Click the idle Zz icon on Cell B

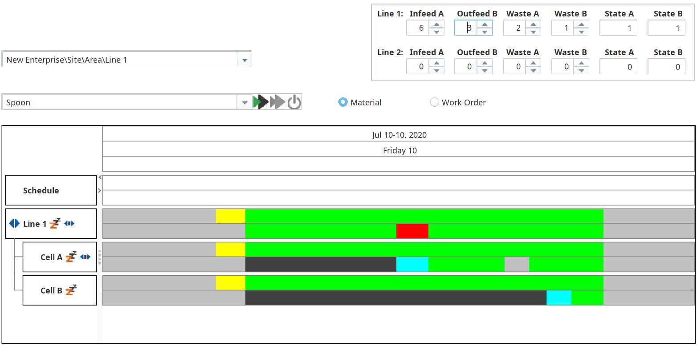71,290
